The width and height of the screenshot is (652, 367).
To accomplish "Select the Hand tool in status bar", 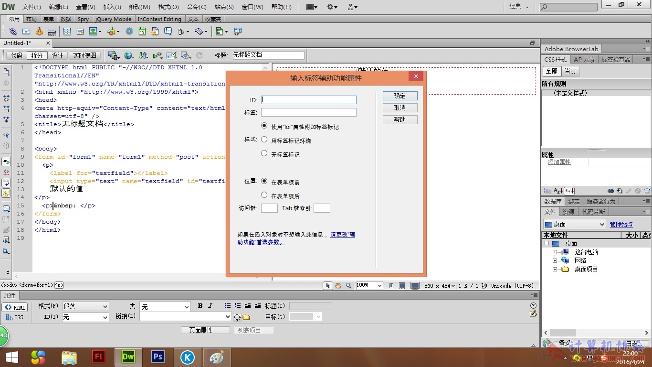I will click(338, 286).
